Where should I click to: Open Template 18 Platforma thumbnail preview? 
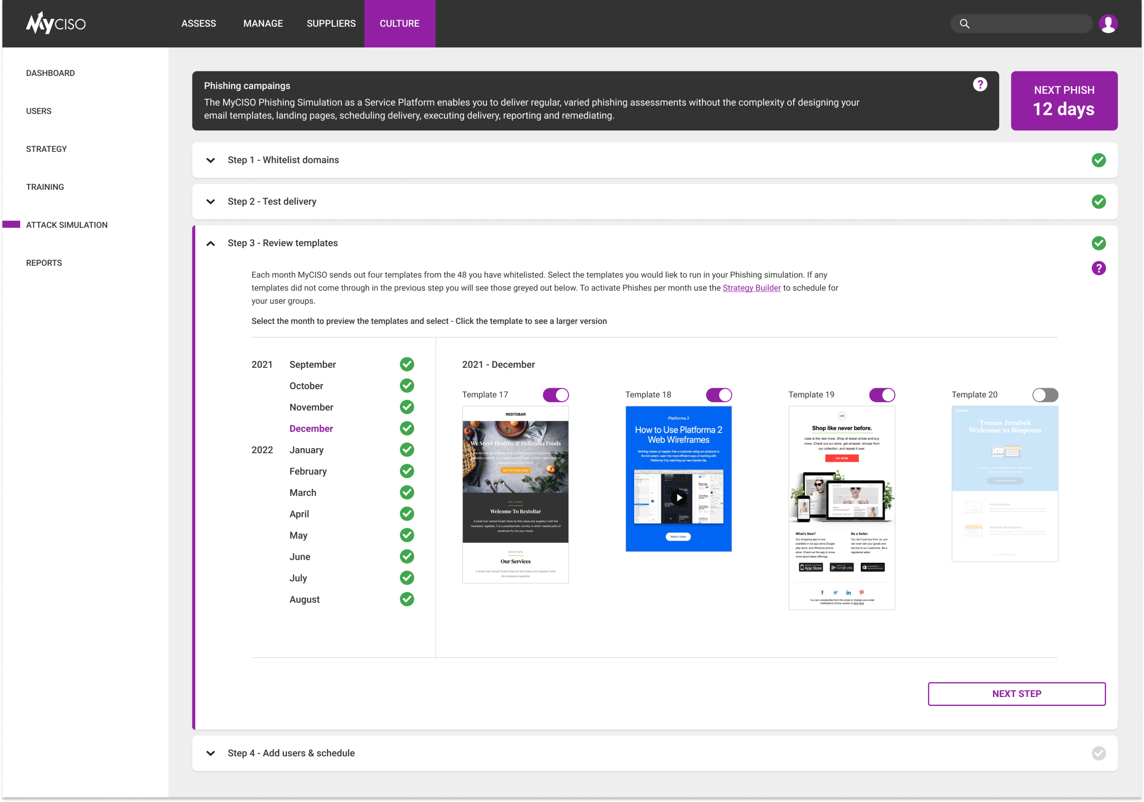click(678, 478)
